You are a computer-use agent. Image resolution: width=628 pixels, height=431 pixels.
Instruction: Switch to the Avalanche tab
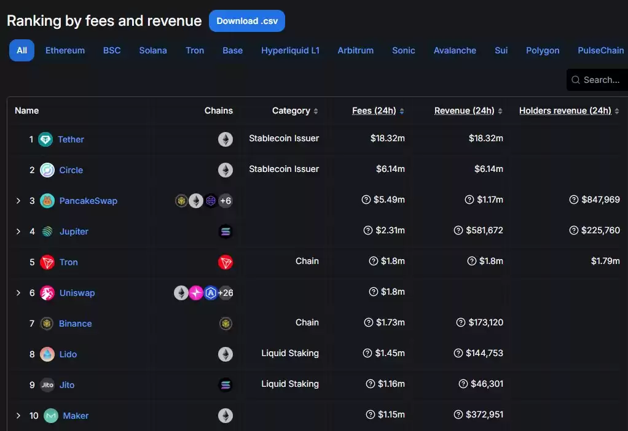[455, 50]
